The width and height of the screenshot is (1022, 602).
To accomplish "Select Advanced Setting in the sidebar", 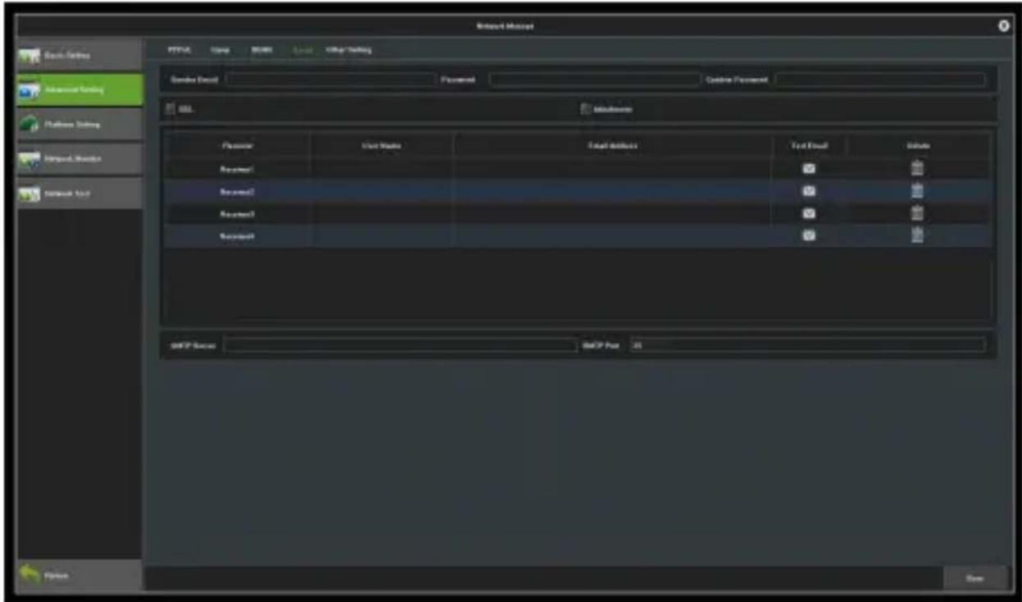I will [80, 90].
